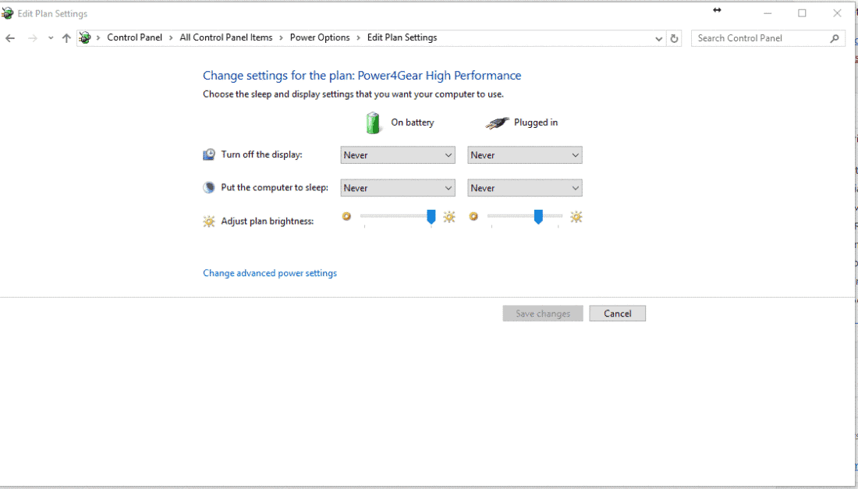Click the Forward navigation arrow
The height and width of the screenshot is (489, 858).
(x=32, y=38)
